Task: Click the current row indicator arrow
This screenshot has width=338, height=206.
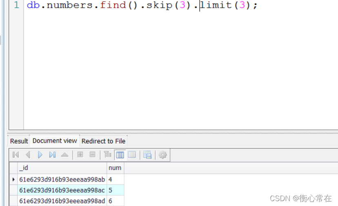Action: point(13,179)
